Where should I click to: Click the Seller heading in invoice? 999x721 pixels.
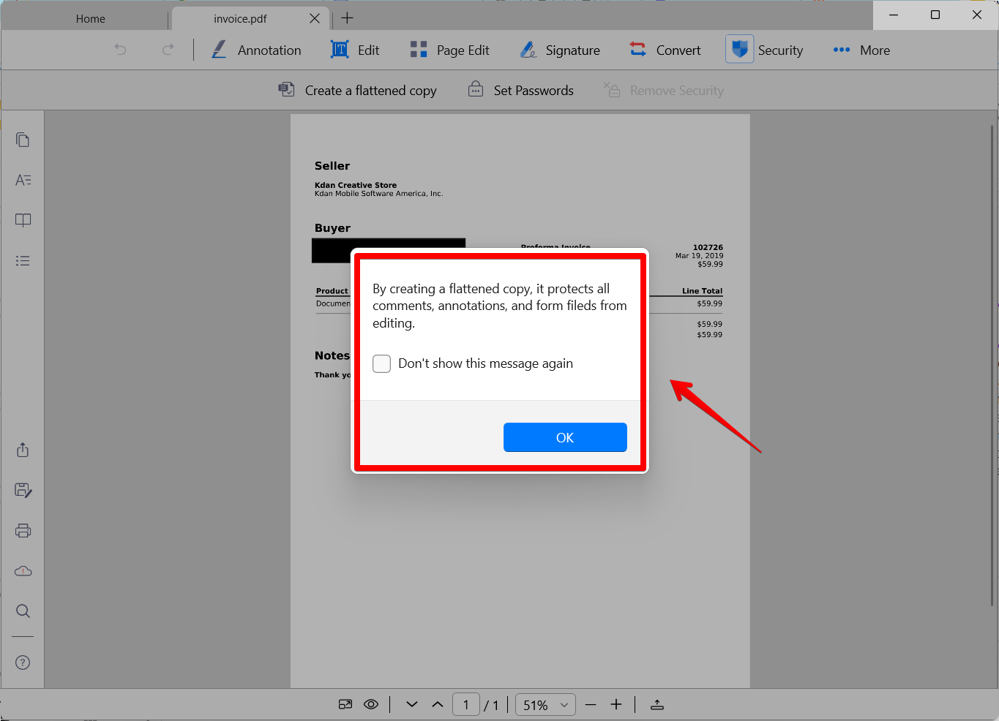click(332, 166)
